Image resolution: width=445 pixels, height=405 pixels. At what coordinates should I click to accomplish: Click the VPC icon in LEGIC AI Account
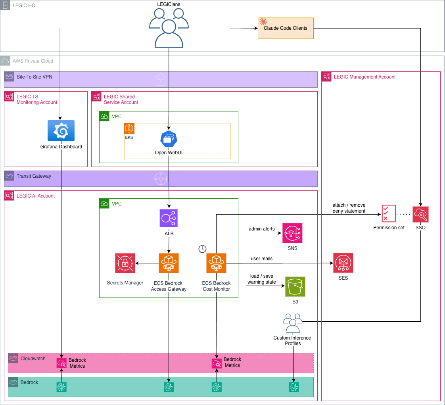click(x=104, y=203)
